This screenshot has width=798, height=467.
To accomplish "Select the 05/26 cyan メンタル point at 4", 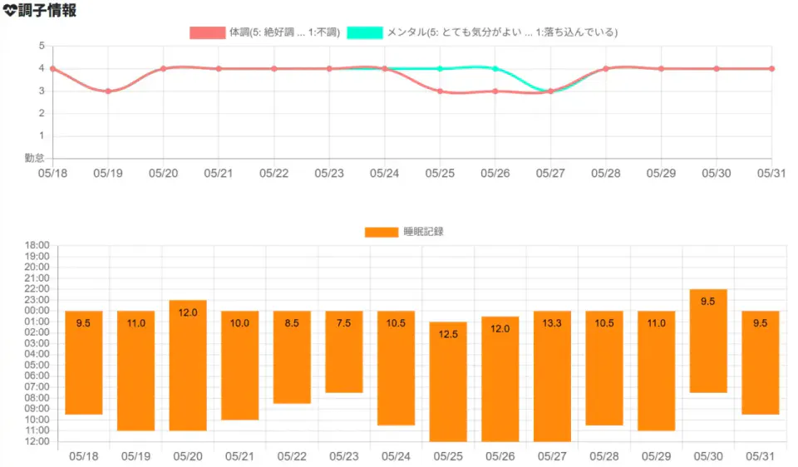I will tap(495, 69).
